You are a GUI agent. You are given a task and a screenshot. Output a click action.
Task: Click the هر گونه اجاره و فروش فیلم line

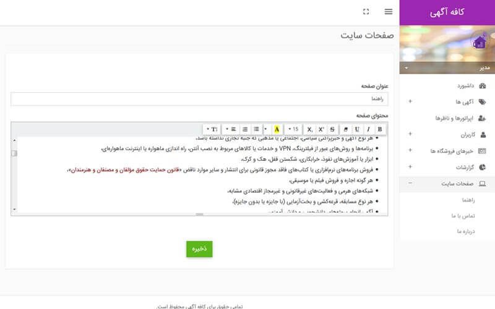click(331, 180)
